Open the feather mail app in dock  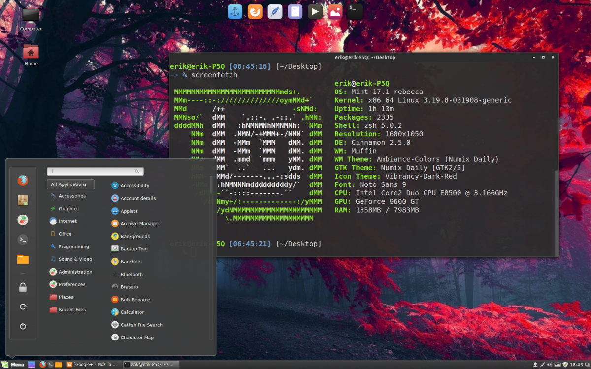275,11
